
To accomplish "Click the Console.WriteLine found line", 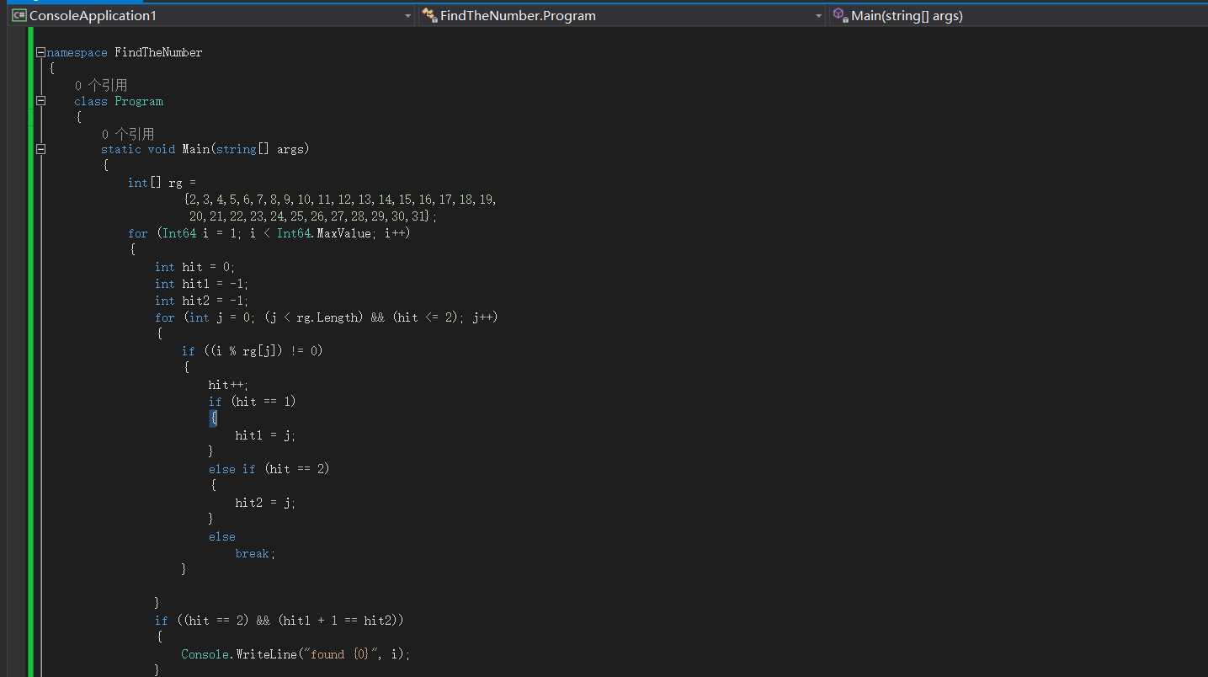I will [x=296, y=654].
